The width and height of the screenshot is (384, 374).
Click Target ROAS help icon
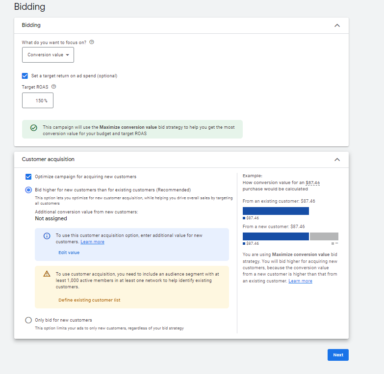pos(53,87)
